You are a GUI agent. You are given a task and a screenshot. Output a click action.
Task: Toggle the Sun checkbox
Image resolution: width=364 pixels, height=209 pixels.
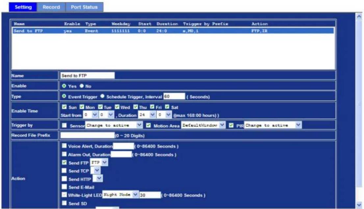click(64, 107)
